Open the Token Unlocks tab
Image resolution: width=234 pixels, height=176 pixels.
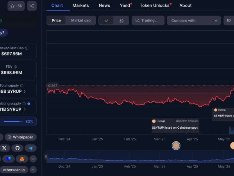(155, 5)
